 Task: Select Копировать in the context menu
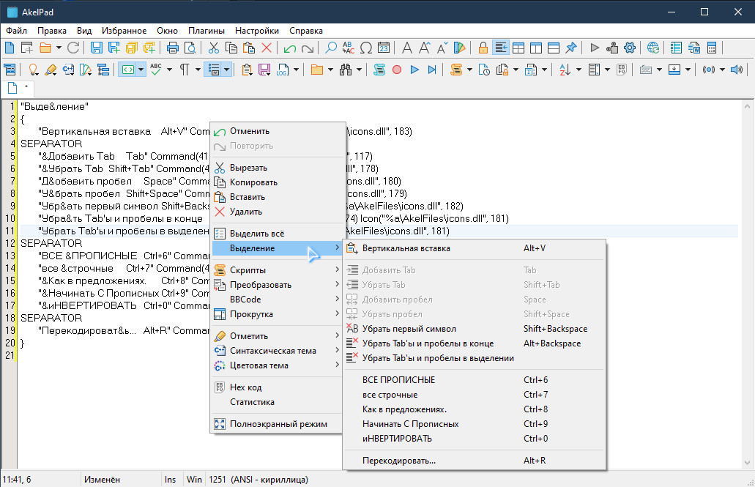coord(253,182)
